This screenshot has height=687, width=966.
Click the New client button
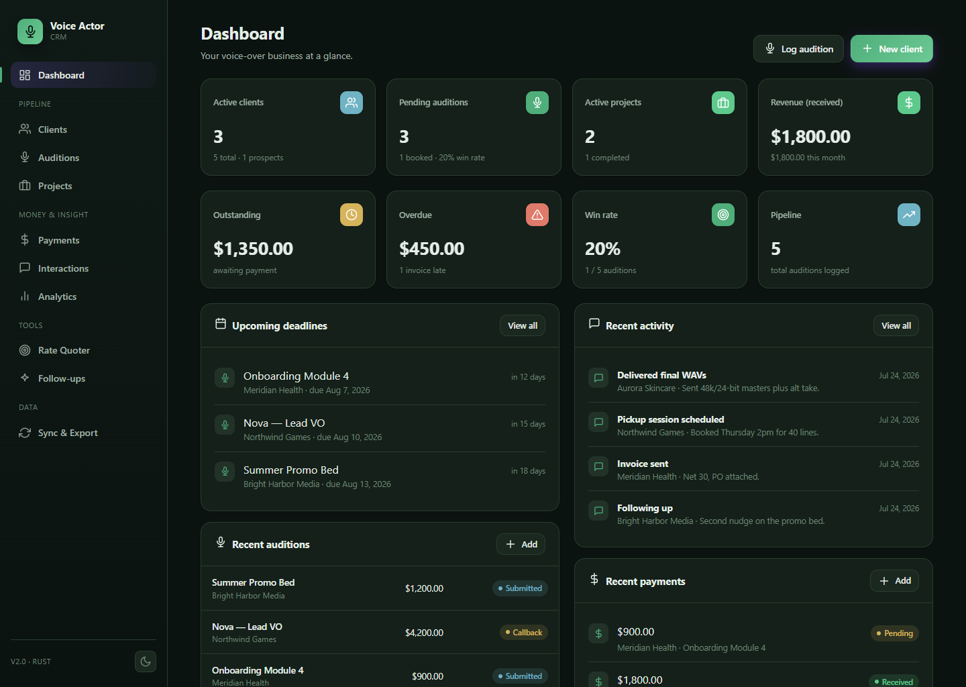click(x=892, y=49)
